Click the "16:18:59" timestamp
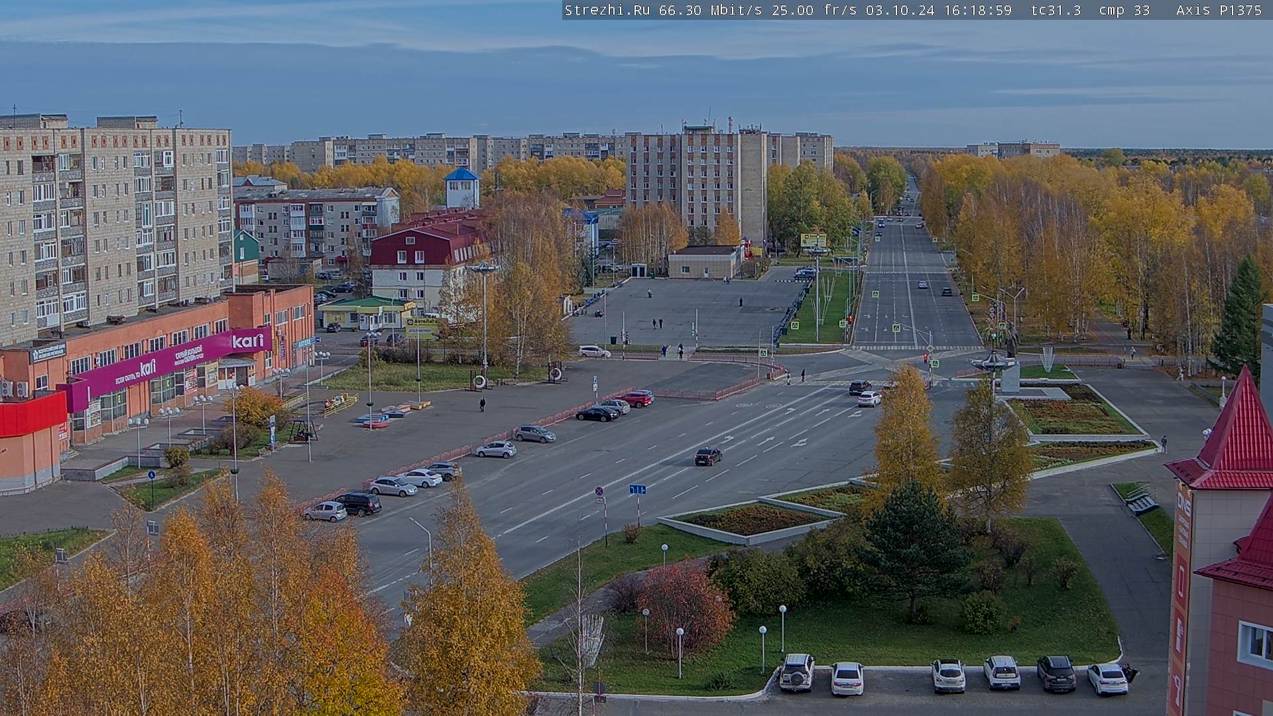Screen dimensions: 1273x716 pos(977,10)
